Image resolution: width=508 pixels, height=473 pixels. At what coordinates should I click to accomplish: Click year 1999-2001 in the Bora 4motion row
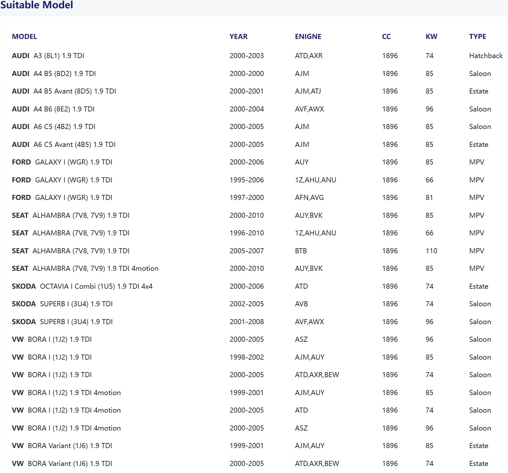coord(247,393)
